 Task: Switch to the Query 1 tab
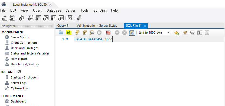point(63,26)
